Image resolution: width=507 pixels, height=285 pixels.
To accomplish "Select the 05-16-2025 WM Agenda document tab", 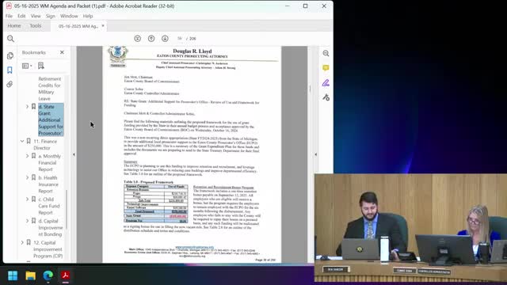I will tap(78, 26).
